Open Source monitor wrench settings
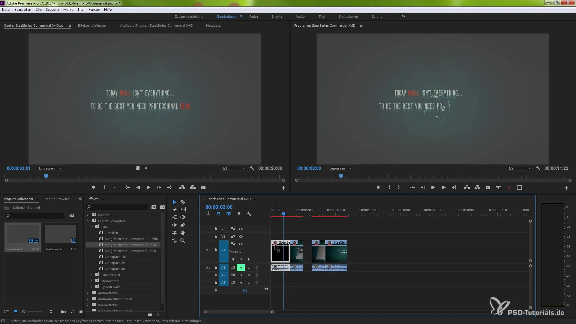Viewport: 576px width, 324px height. 252,168
